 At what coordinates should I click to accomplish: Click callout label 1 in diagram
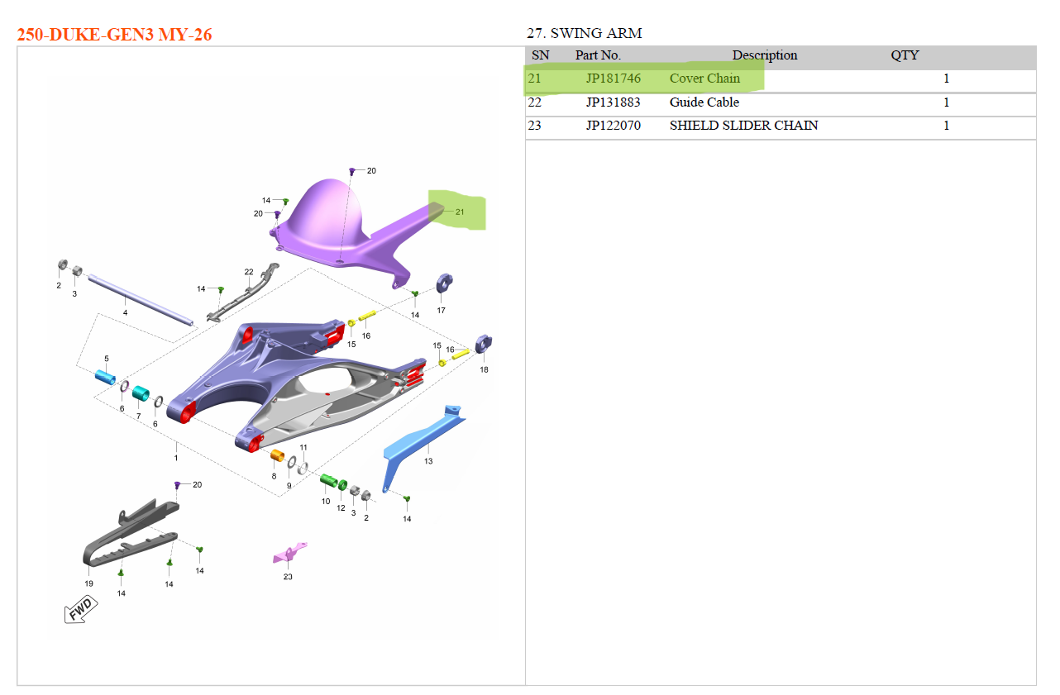pyautogui.click(x=175, y=457)
